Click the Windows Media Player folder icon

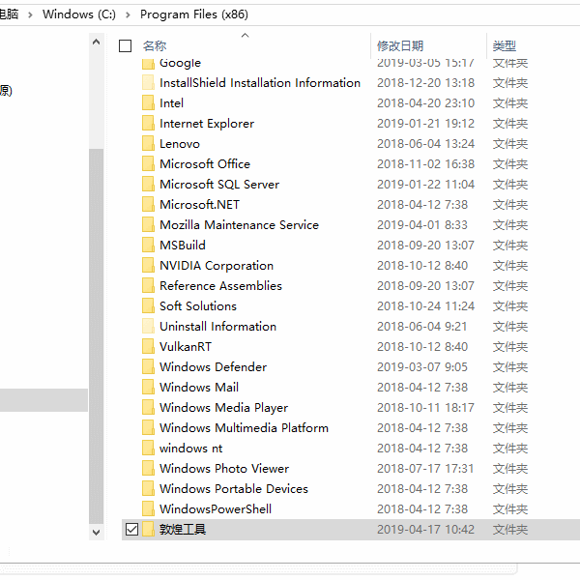point(148,408)
